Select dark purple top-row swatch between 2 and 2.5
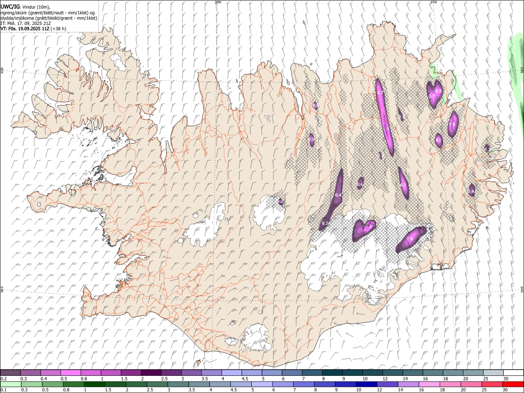Viewport: 524px width, 393px height. 151,373
